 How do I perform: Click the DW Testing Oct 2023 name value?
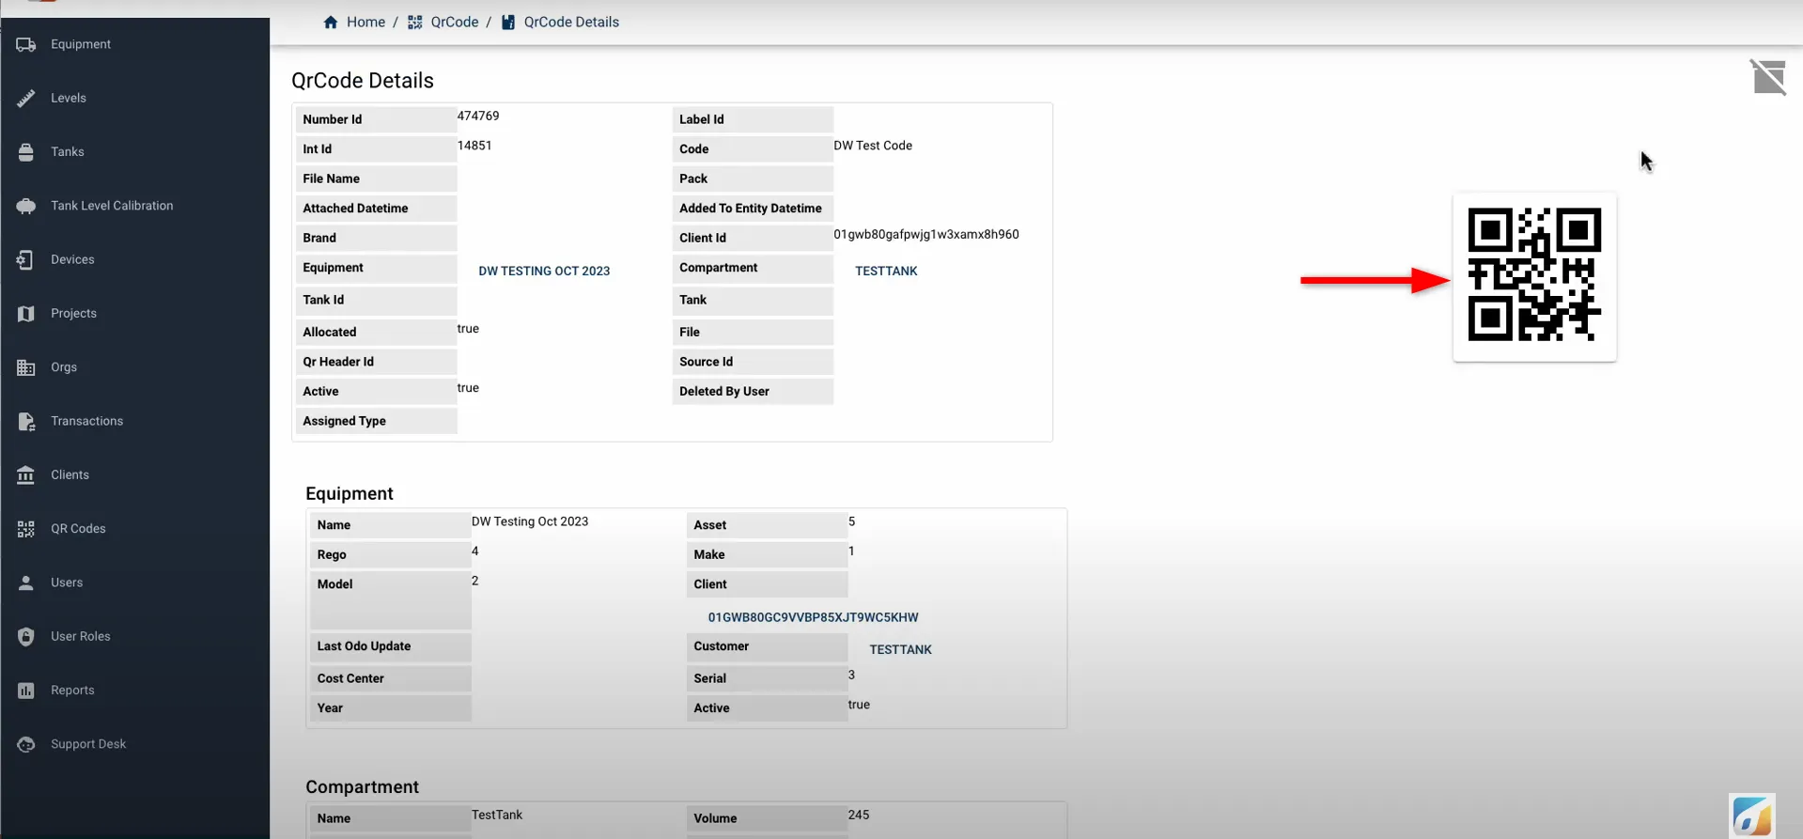coord(530,521)
